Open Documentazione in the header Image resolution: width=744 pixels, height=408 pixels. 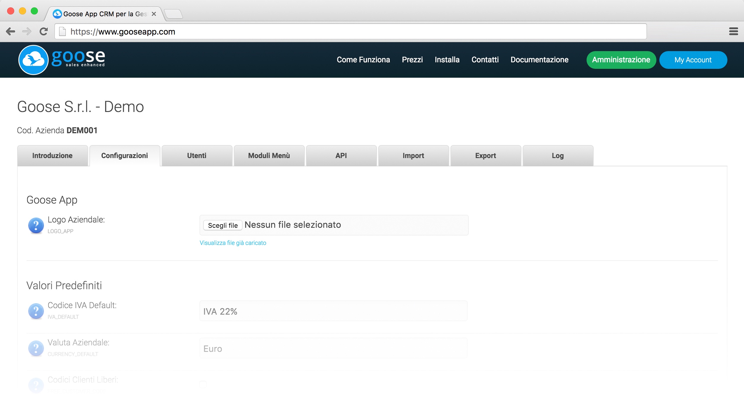[x=540, y=60]
